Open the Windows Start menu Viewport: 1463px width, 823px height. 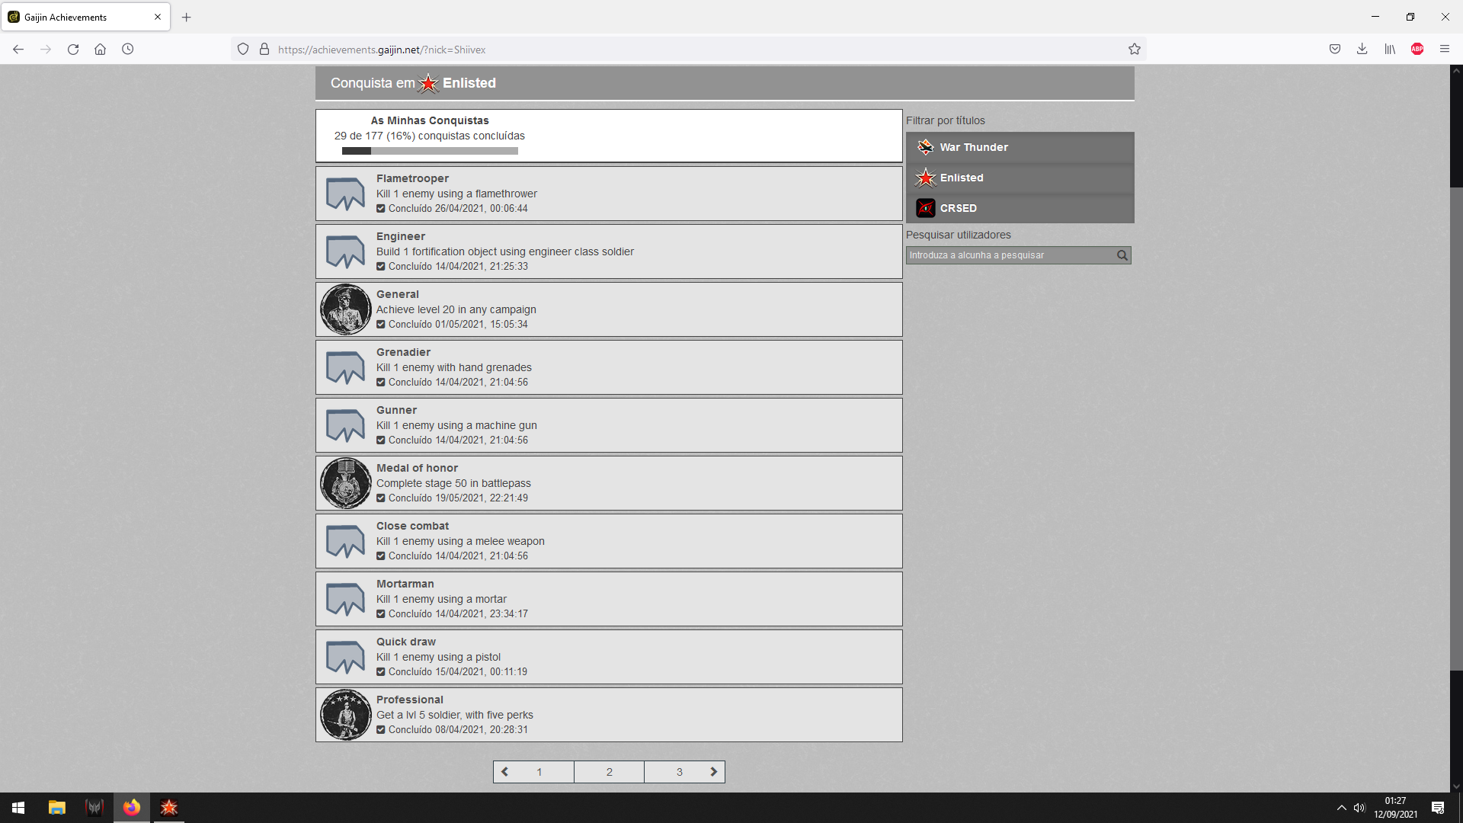[18, 808]
